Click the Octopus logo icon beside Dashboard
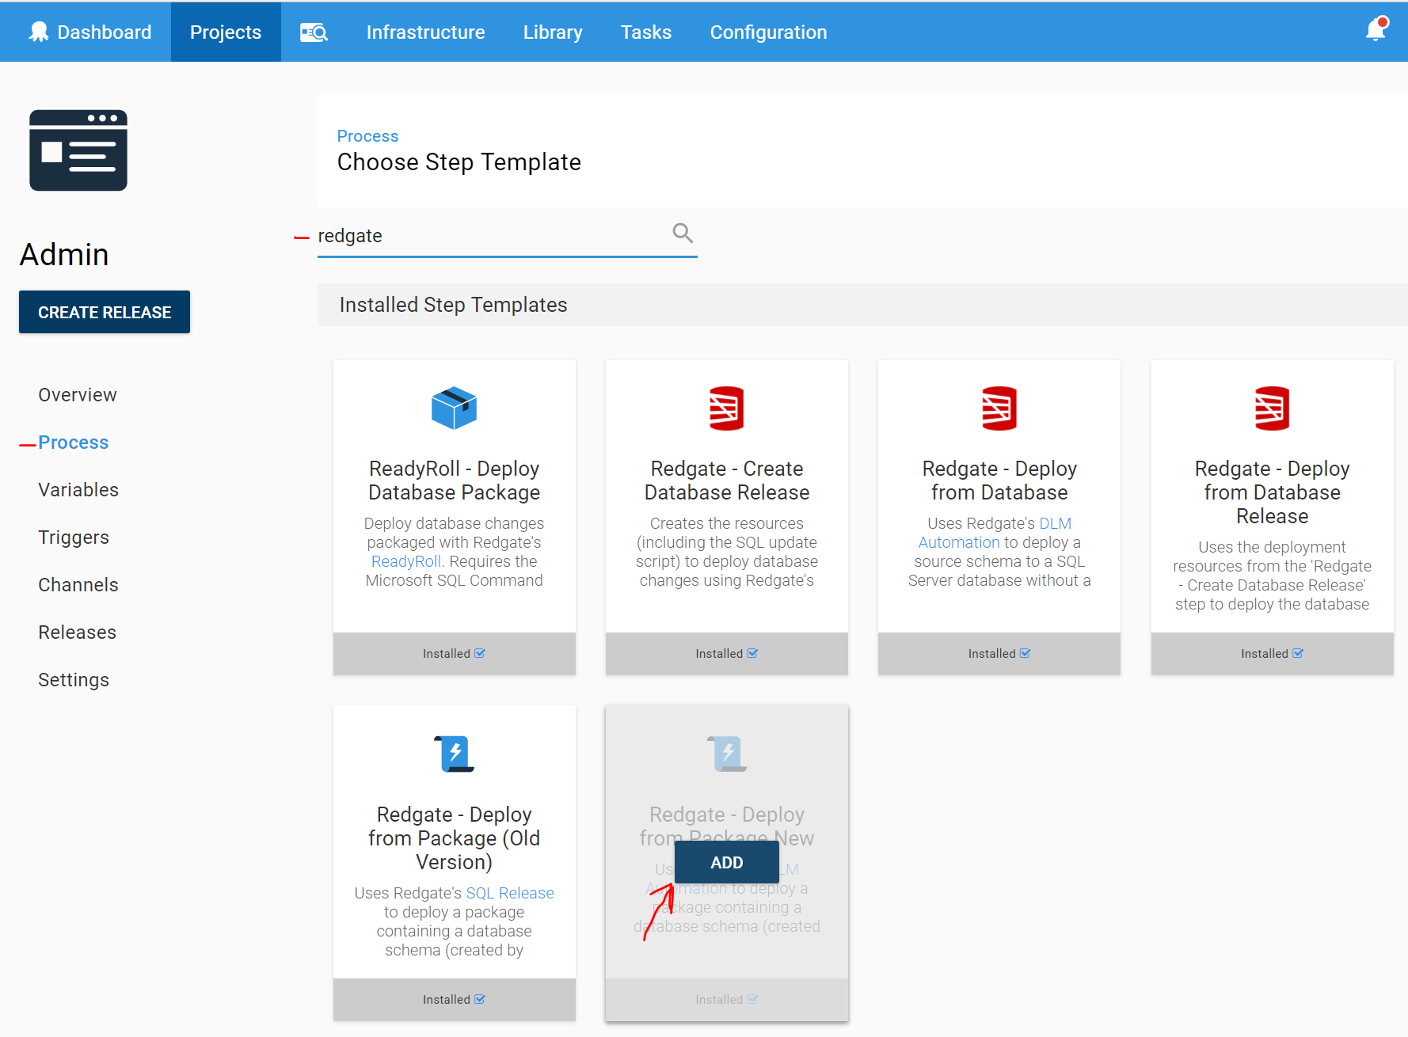 click(x=39, y=32)
